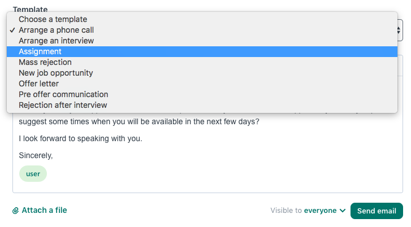
Task: Select the Assignment template option
Action: coord(202,51)
